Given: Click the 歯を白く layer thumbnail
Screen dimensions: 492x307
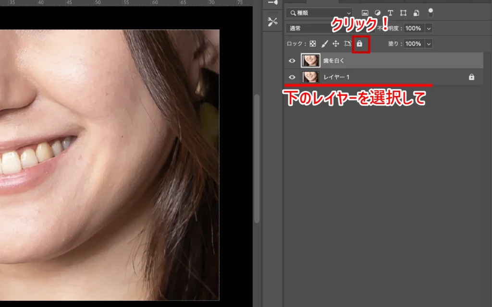Looking at the screenshot, I should coord(310,60).
